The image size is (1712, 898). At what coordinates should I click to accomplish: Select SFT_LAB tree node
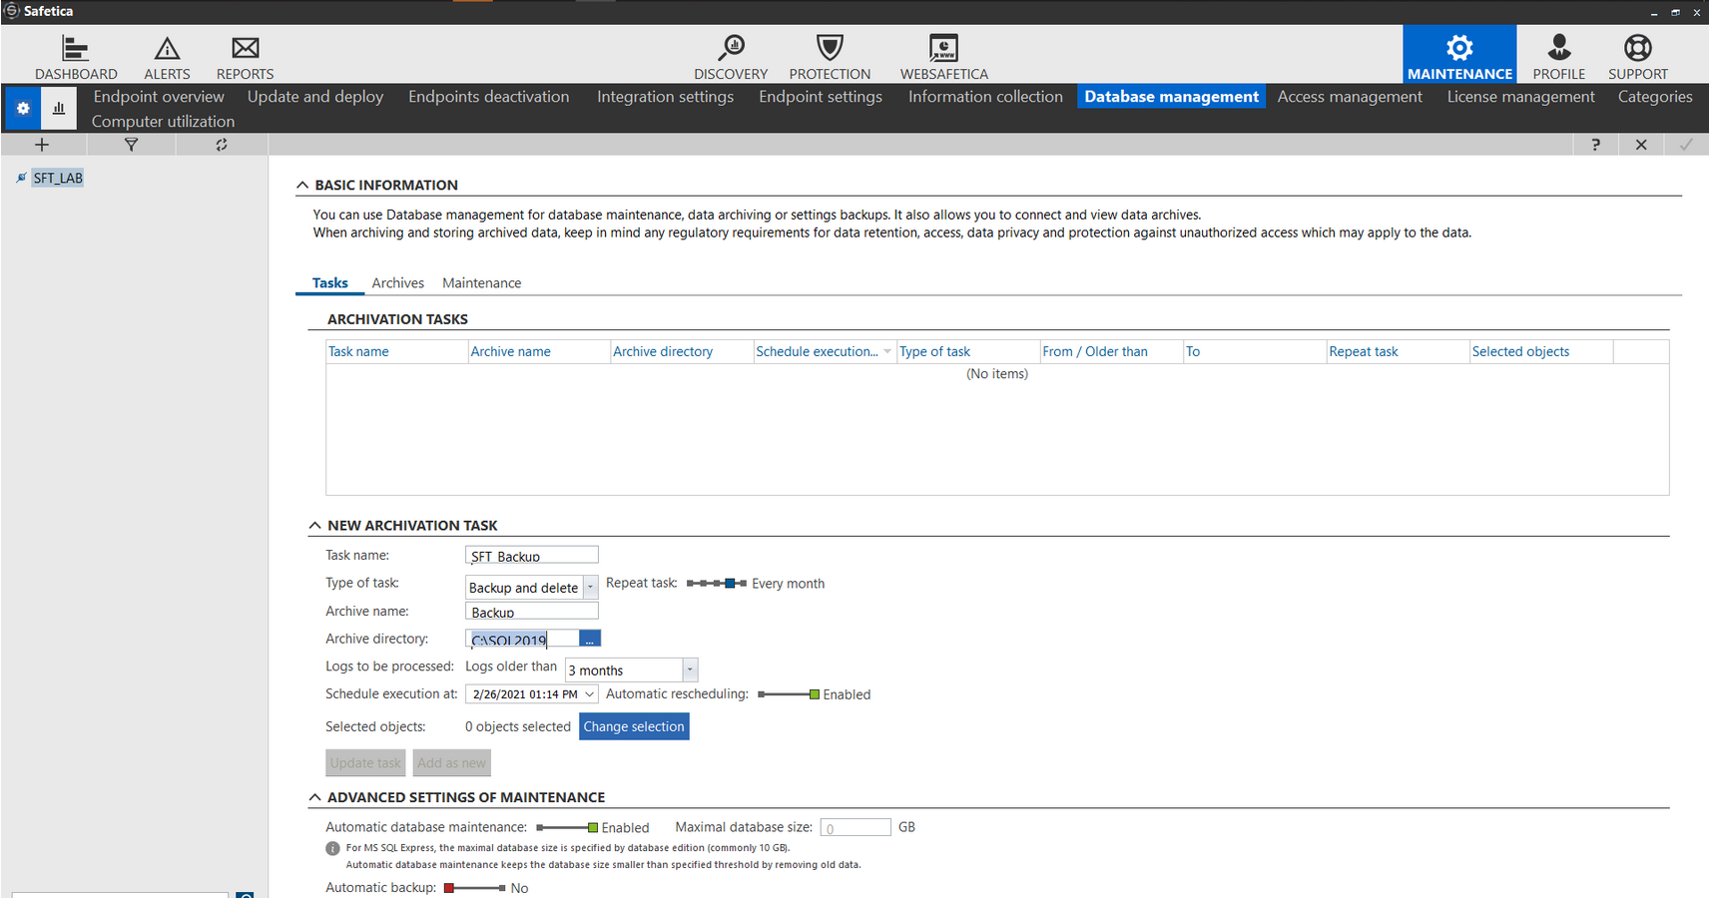point(58,178)
